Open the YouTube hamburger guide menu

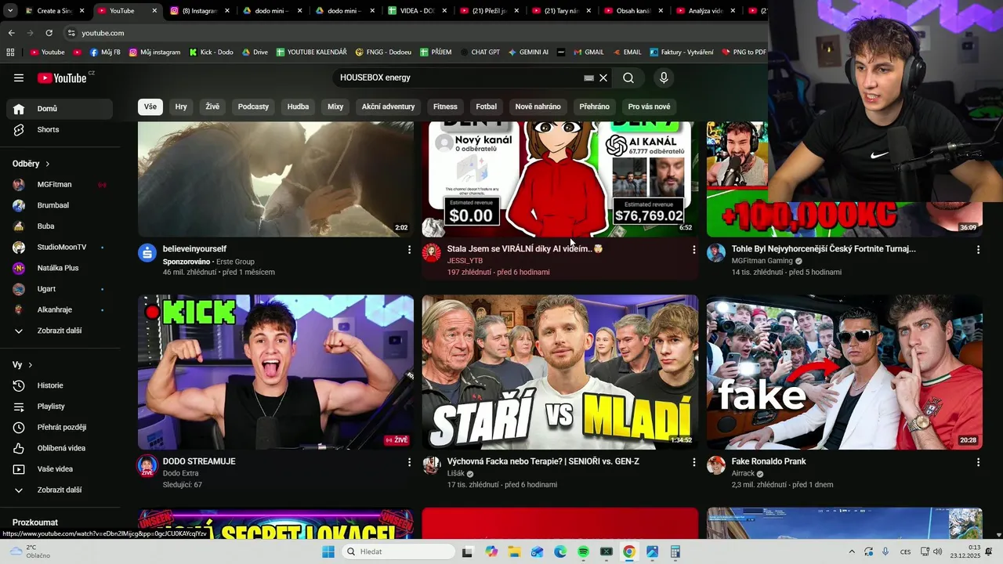tap(19, 78)
